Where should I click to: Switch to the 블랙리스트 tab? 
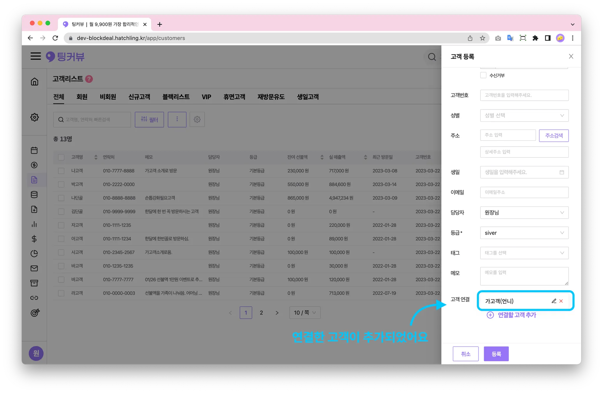pyautogui.click(x=176, y=97)
